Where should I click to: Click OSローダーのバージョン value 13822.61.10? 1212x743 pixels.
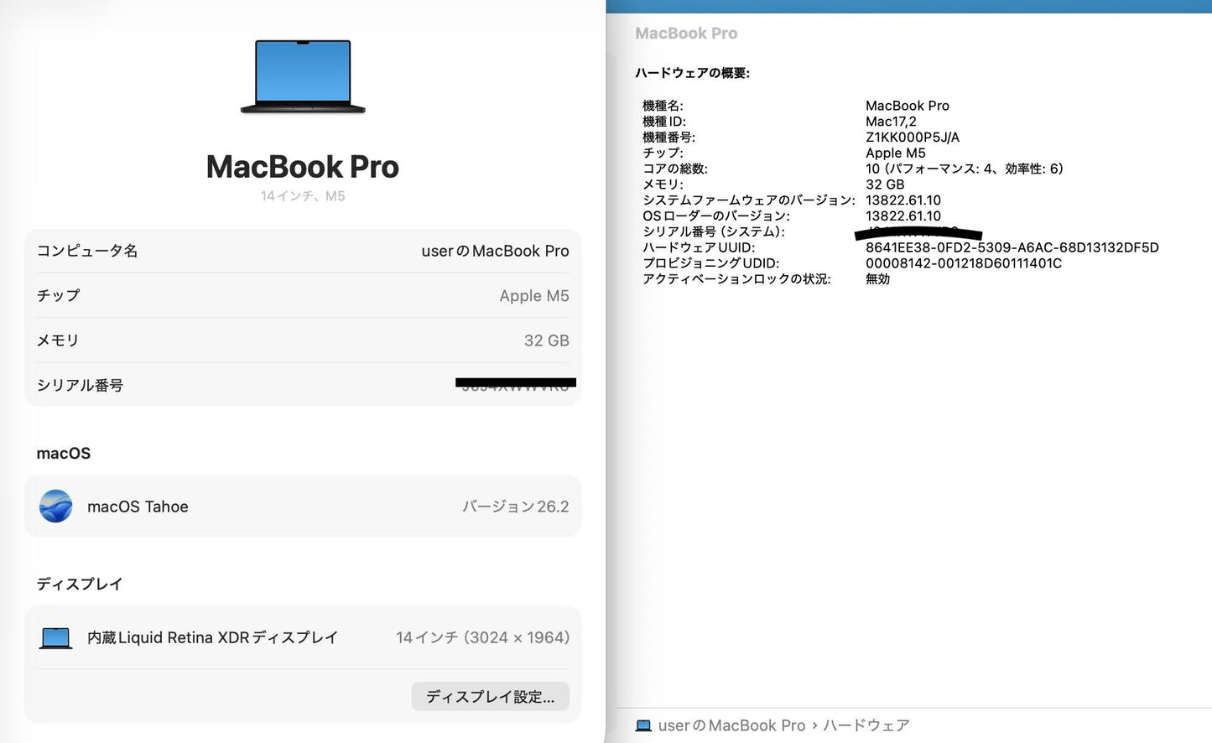pyautogui.click(x=903, y=216)
